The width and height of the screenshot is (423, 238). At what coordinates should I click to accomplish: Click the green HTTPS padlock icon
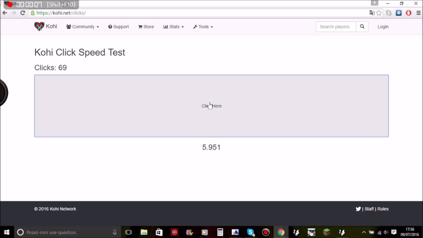click(32, 13)
